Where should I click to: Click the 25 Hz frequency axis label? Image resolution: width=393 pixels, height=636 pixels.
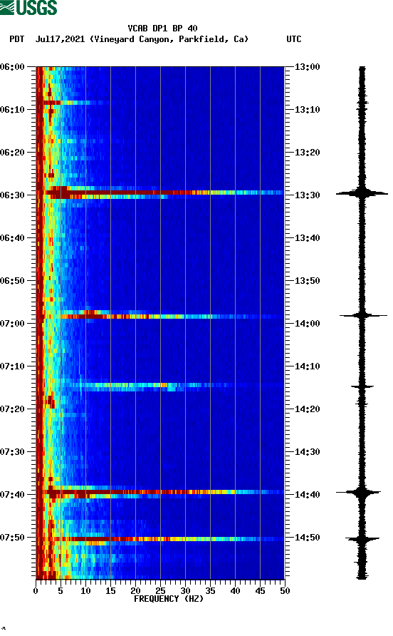[x=160, y=591]
